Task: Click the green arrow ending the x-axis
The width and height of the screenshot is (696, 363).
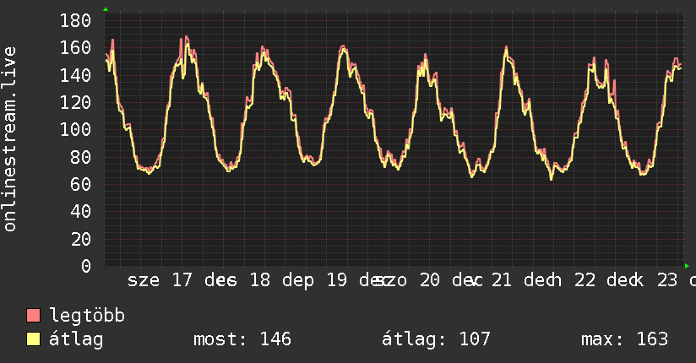Action: (687, 266)
